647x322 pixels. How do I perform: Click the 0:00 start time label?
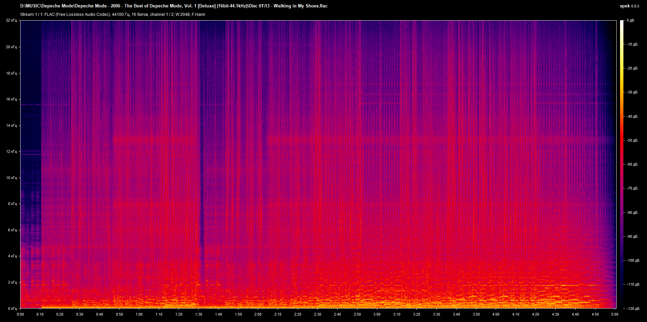pyautogui.click(x=20, y=314)
